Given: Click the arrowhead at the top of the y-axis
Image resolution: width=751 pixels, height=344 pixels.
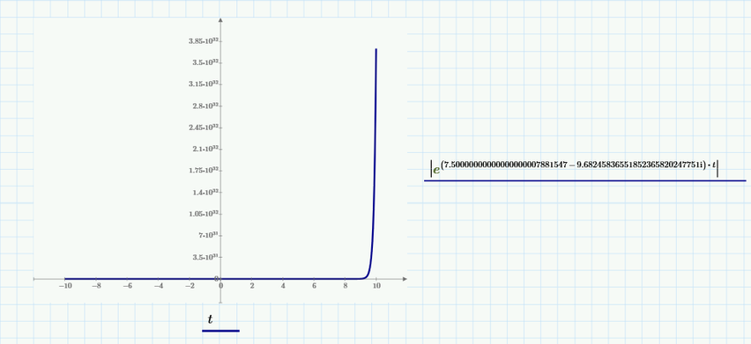Looking at the screenshot, I should click(x=220, y=20).
